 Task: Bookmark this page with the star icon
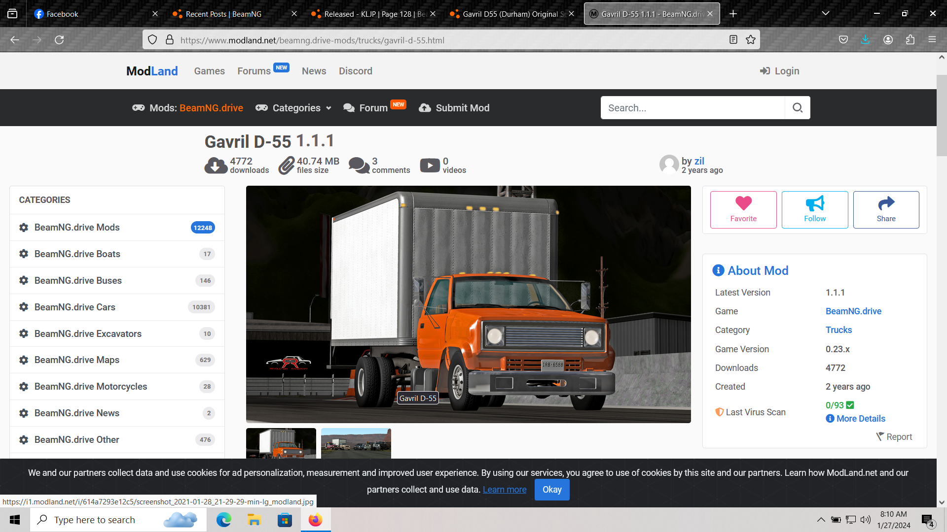751,40
